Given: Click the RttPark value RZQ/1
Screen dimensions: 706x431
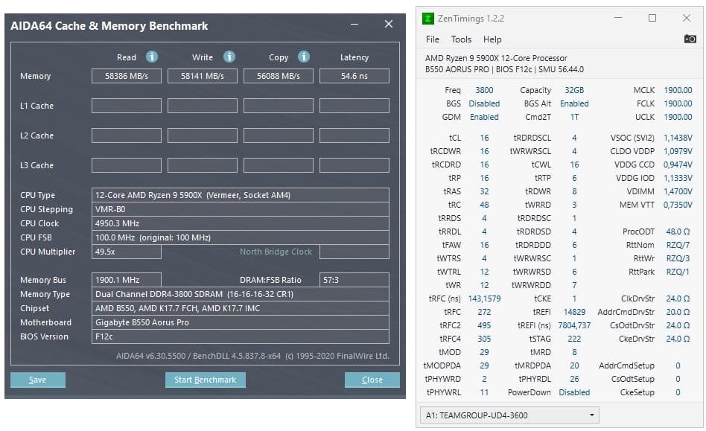Looking at the screenshot, I should pos(678,272).
